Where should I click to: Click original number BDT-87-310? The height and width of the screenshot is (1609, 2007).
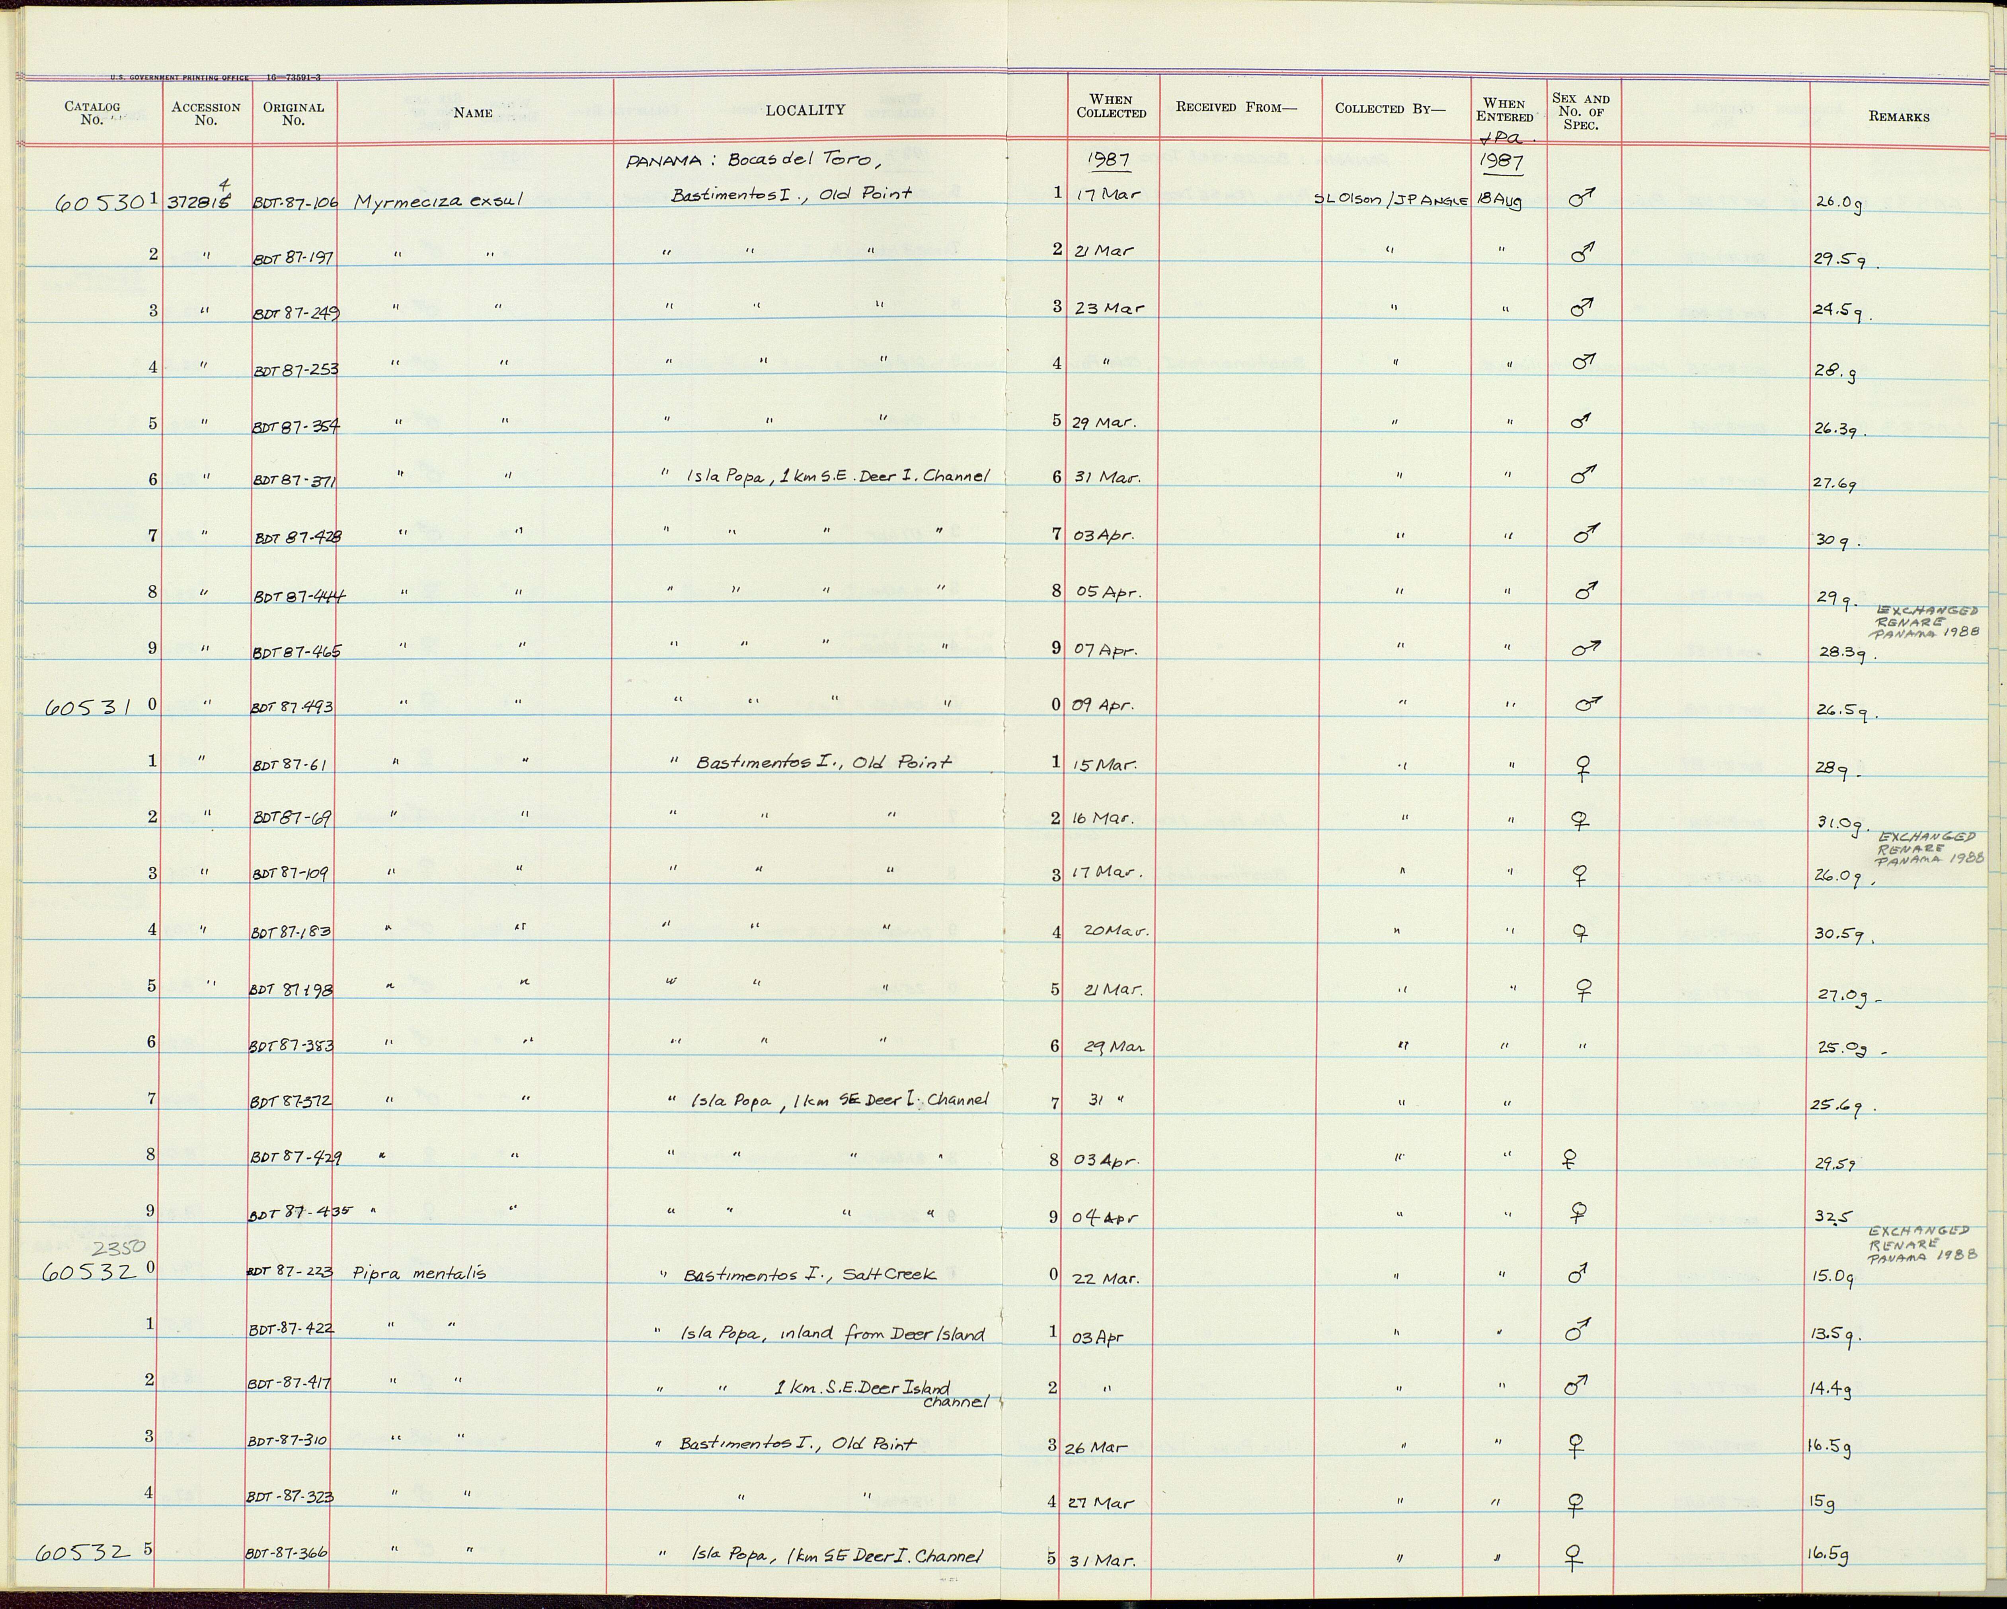pos(288,1441)
